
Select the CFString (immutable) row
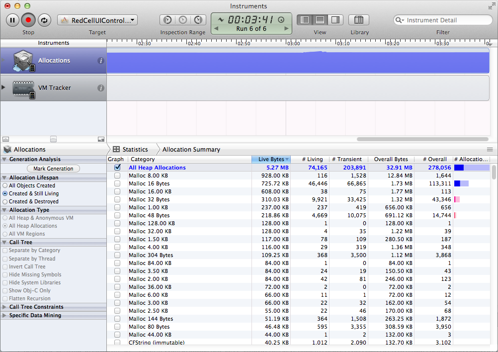[x=299, y=343]
